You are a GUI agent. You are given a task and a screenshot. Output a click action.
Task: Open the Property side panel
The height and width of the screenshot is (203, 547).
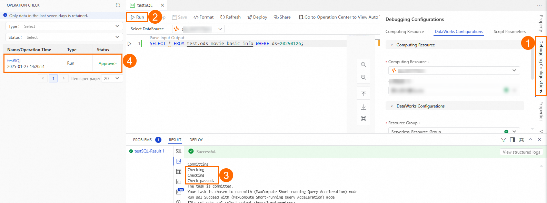tap(541, 23)
